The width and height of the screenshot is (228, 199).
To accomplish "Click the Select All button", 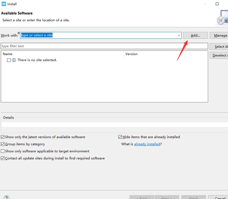I will click(x=219, y=47).
